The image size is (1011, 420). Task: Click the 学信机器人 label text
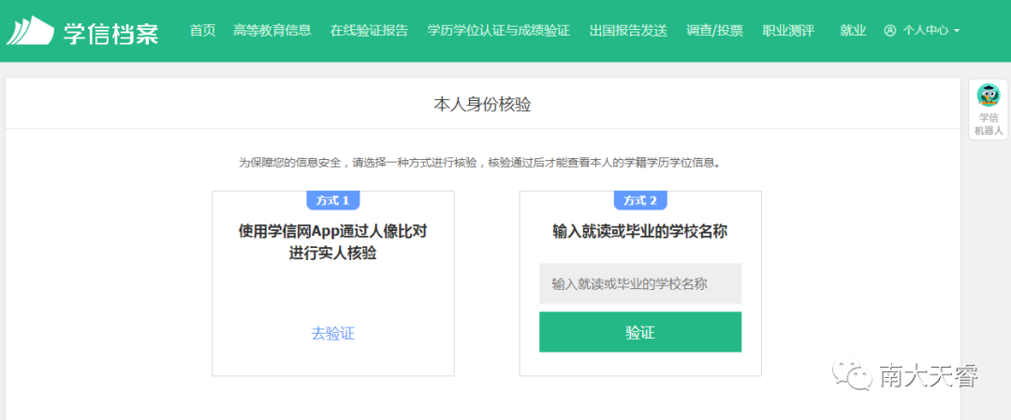coord(989,124)
